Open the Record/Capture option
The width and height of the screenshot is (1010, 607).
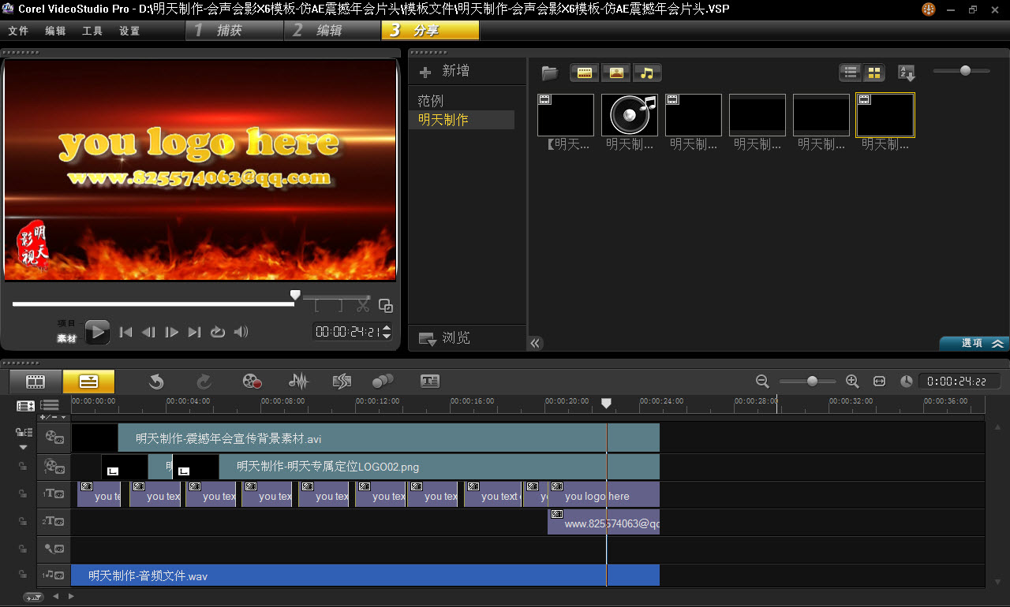[252, 382]
